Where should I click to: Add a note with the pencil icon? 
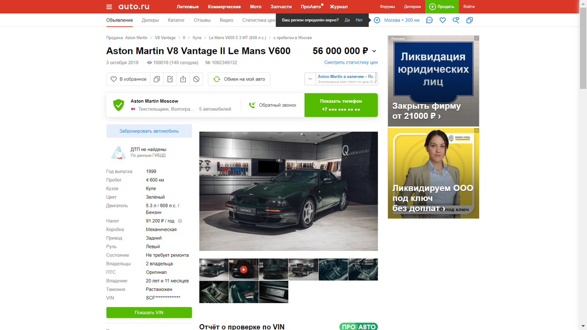[x=170, y=79]
